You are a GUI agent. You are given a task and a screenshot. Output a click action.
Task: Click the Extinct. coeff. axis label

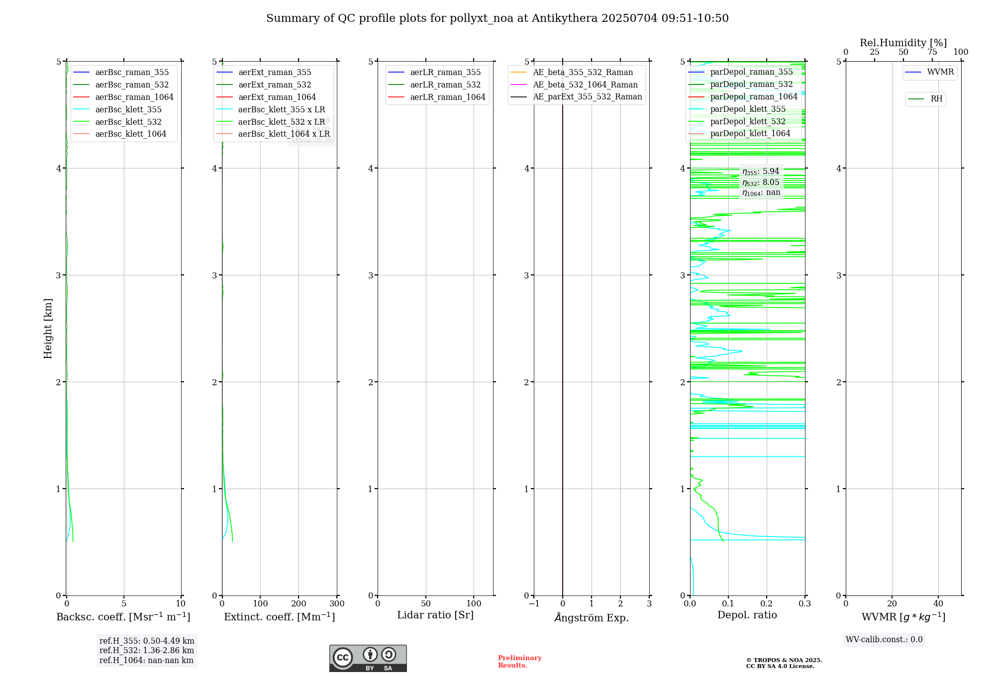(280, 617)
